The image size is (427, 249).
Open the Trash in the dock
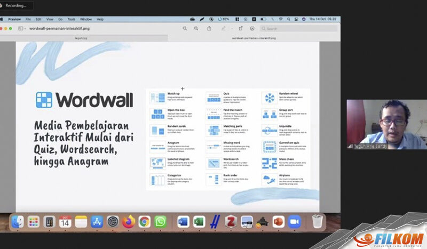tap(317, 221)
